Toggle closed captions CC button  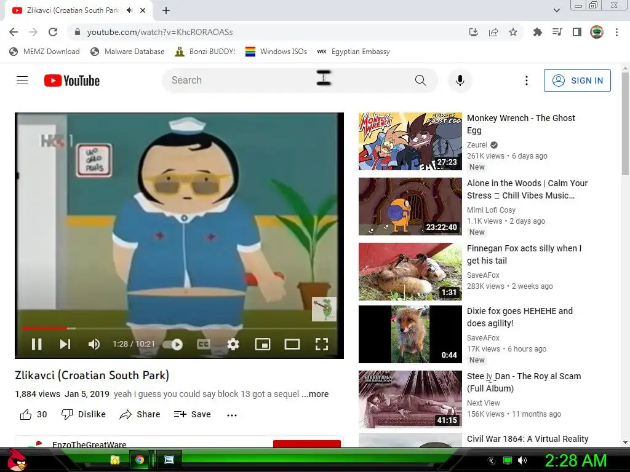coord(203,344)
